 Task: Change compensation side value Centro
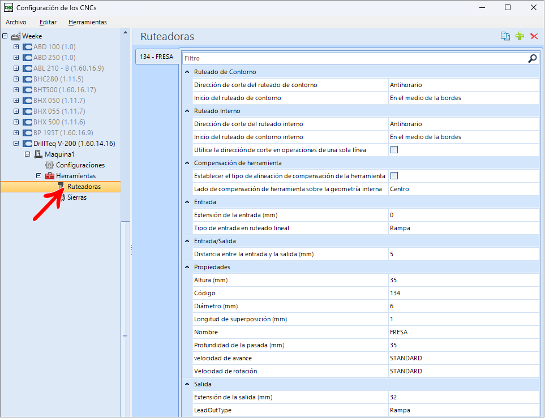click(464, 189)
